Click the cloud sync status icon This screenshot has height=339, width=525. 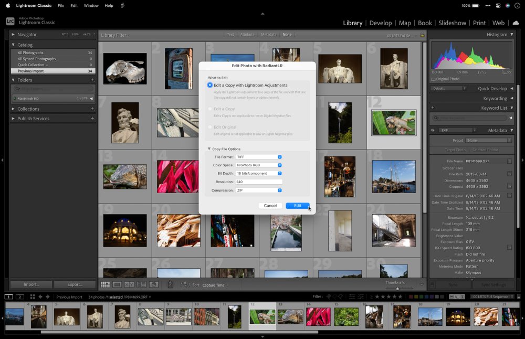(516, 23)
